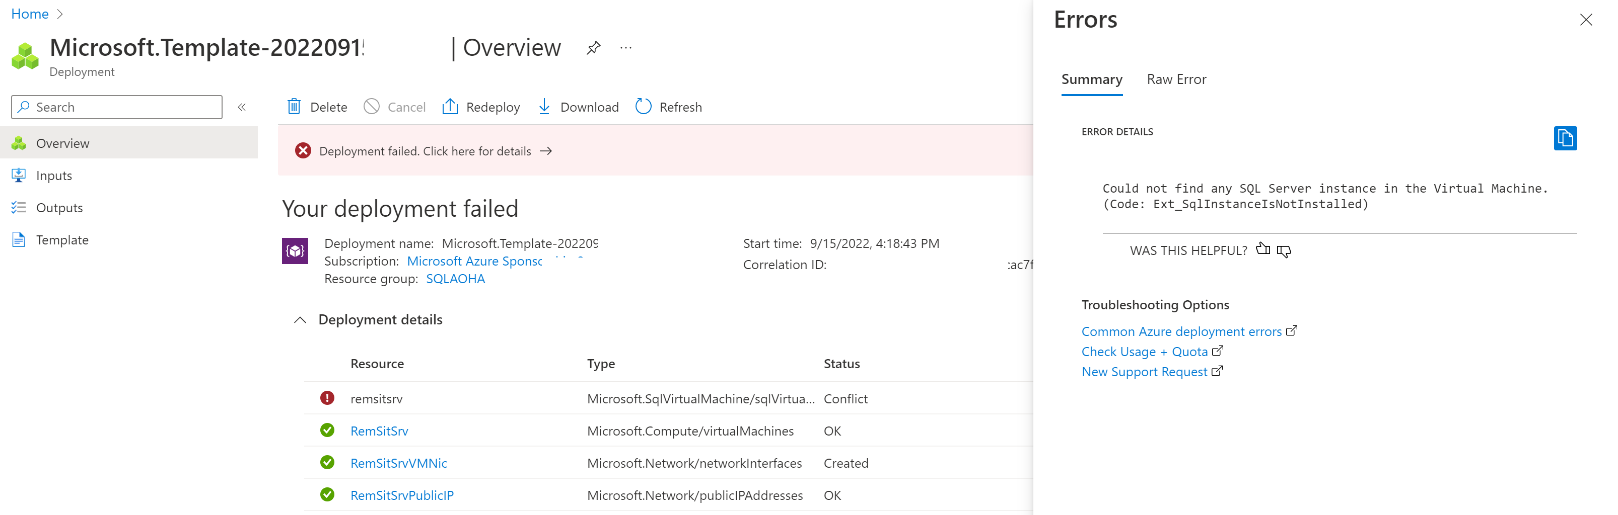Redeploy the template

(481, 107)
